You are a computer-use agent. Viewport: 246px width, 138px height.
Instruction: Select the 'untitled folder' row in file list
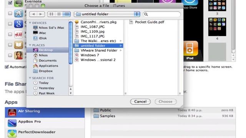tap(98, 46)
